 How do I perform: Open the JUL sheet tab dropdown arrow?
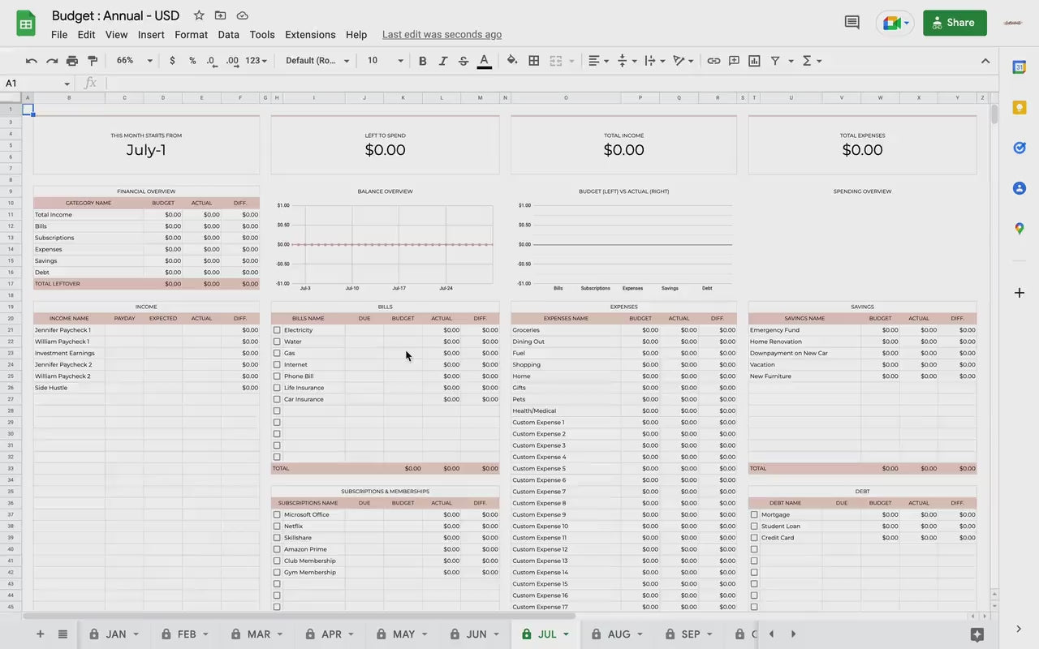coord(566,634)
